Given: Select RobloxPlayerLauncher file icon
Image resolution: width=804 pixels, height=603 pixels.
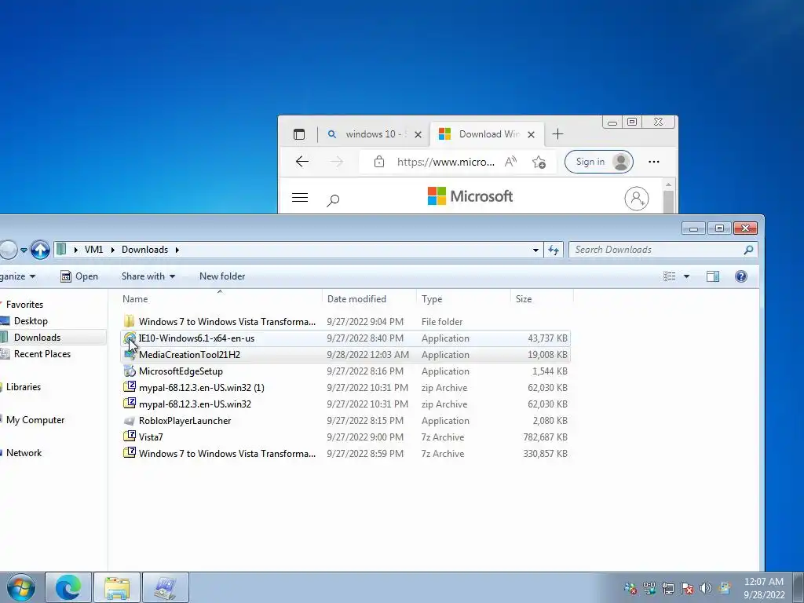Looking at the screenshot, I should [130, 421].
